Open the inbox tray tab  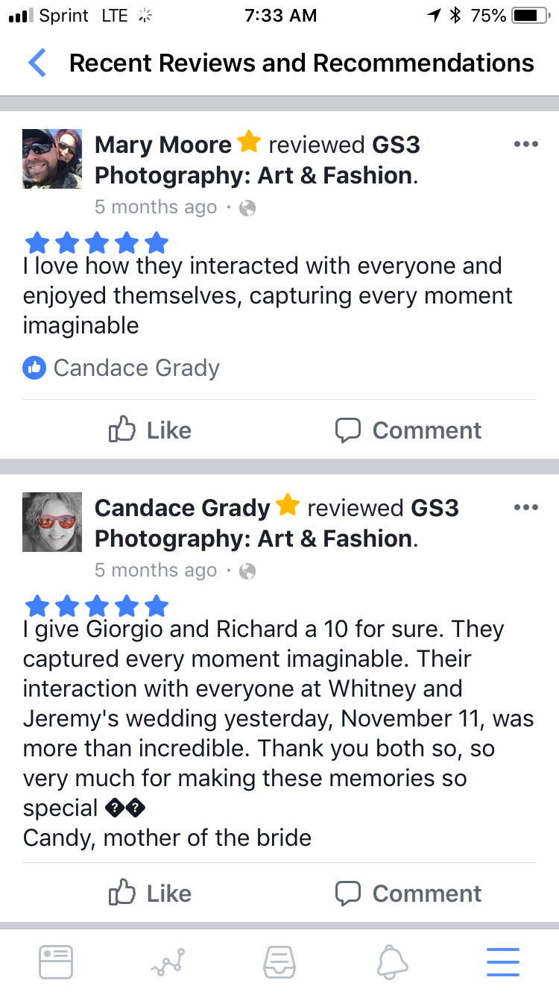pos(279,961)
